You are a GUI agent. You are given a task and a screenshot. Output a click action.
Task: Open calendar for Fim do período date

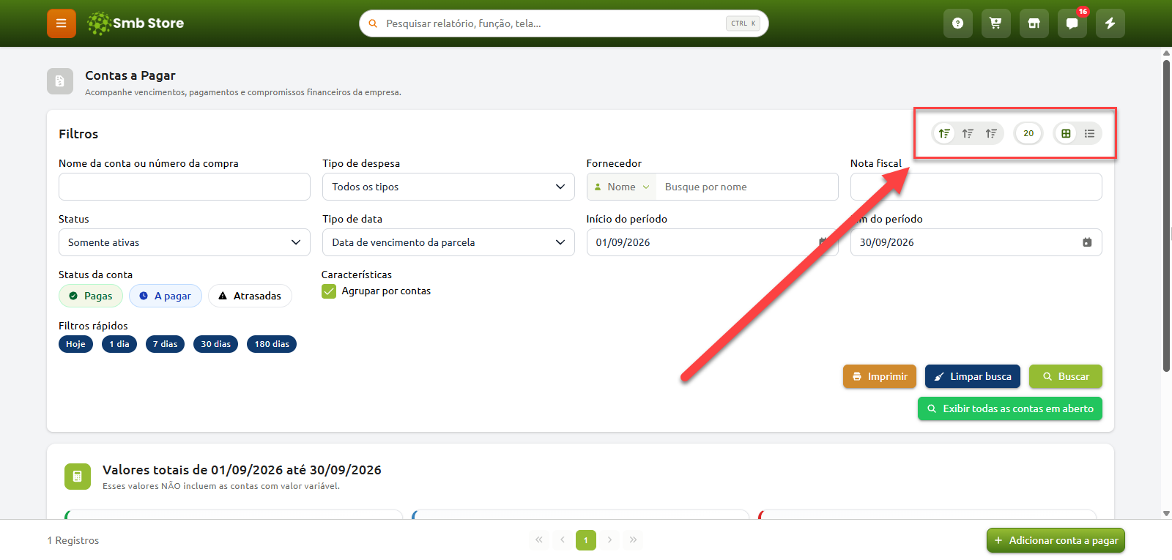coord(1087,242)
